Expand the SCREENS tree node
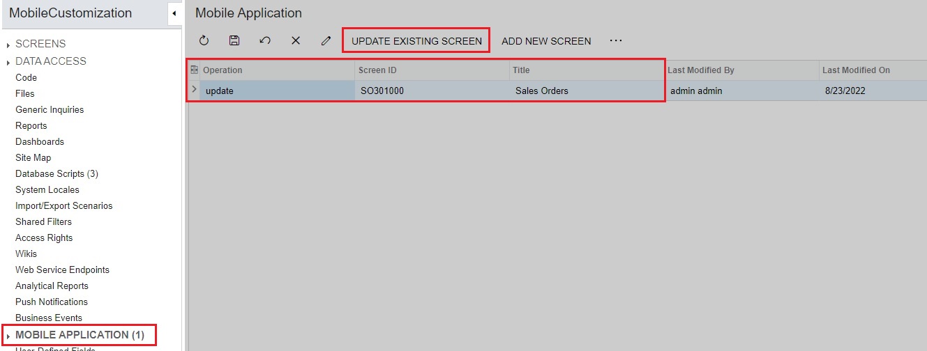The image size is (927, 351). click(8, 45)
